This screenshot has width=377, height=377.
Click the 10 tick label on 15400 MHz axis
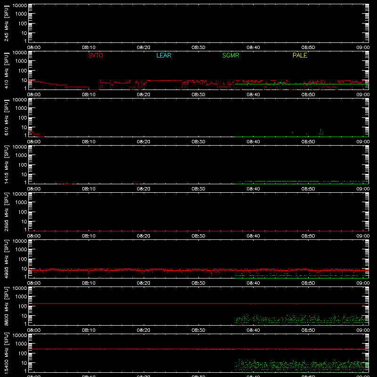24,363
